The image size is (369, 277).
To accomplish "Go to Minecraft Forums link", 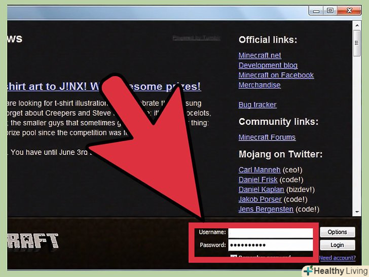I will [x=267, y=137].
